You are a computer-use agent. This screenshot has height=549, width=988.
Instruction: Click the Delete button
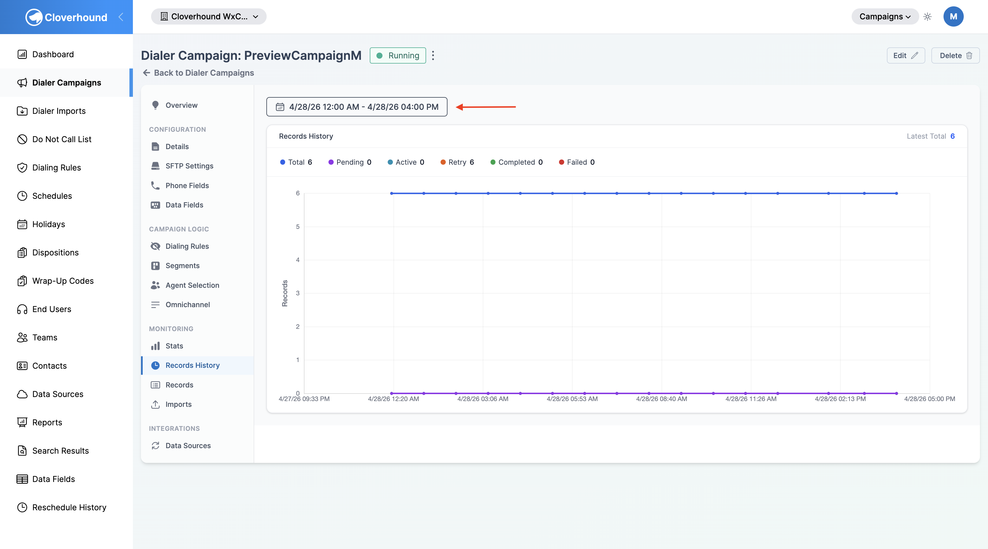pyautogui.click(x=955, y=55)
